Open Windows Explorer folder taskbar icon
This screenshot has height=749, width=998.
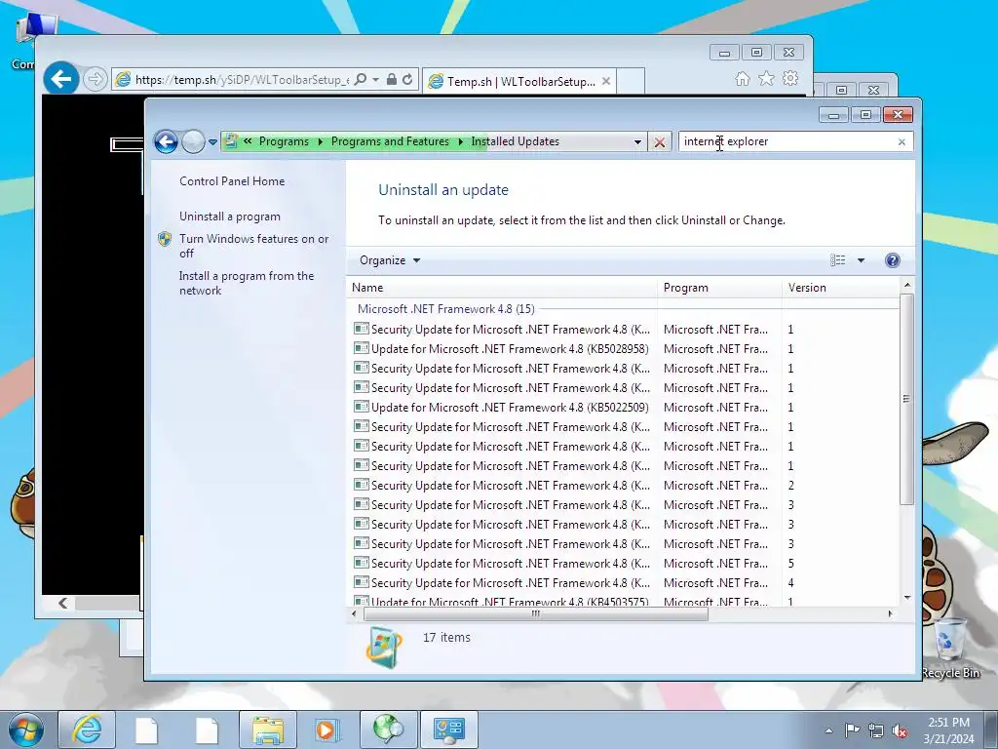click(x=268, y=729)
